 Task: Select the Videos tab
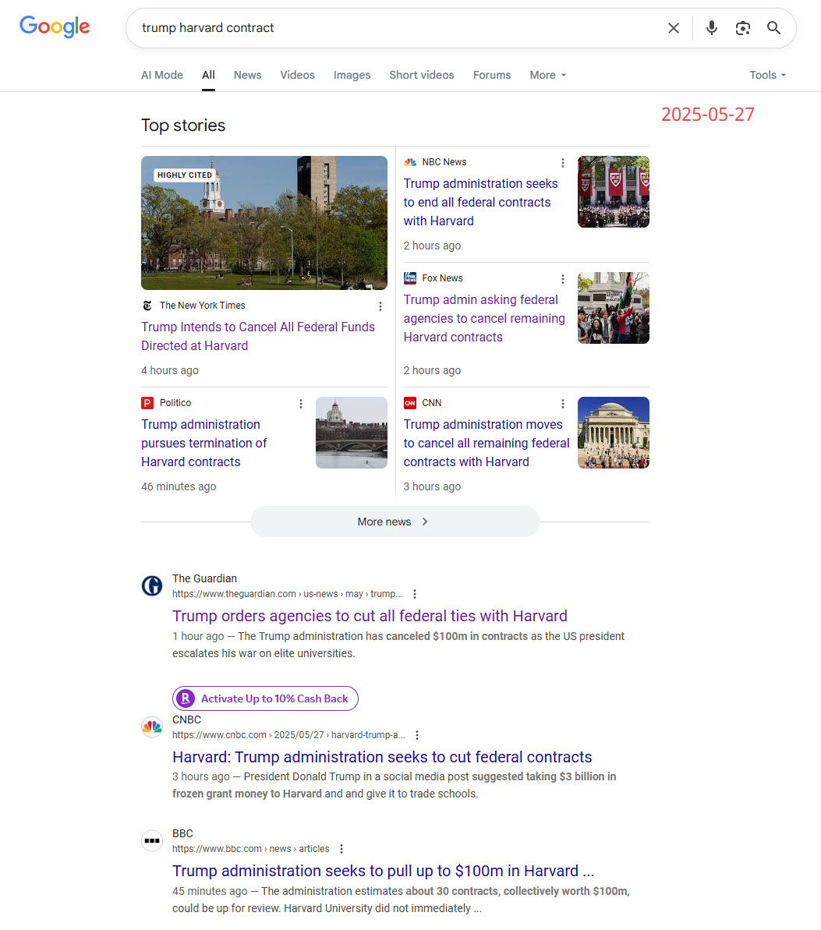(x=297, y=75)
